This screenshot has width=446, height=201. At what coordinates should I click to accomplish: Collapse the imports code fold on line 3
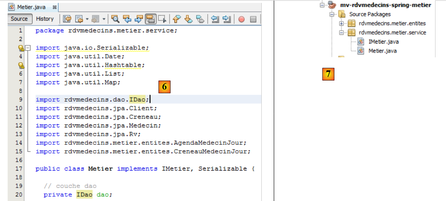tap(28, 48)
